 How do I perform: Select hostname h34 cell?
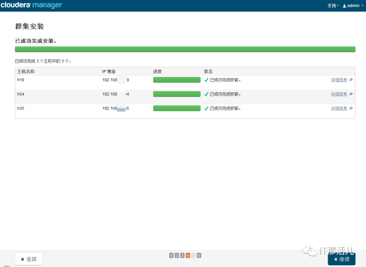tap(21, 94)
